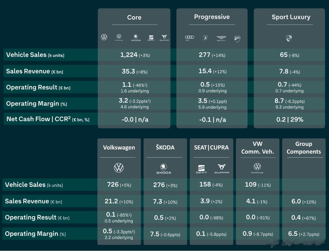Select the 0.9 underlying note under Progressive
This screenshot has height=251, width=329.
click(212, 91)
